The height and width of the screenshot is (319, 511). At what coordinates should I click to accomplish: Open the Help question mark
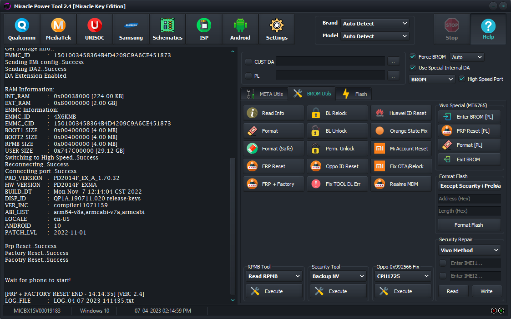[488, 29]
